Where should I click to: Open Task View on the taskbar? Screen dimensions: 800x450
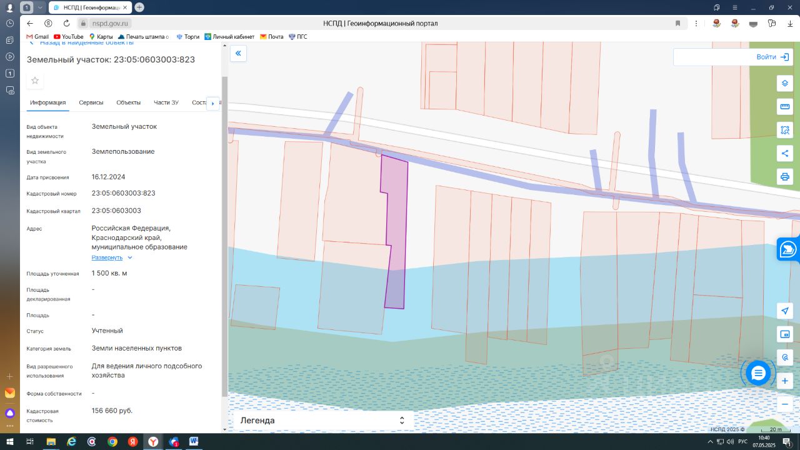click(29, 441)
